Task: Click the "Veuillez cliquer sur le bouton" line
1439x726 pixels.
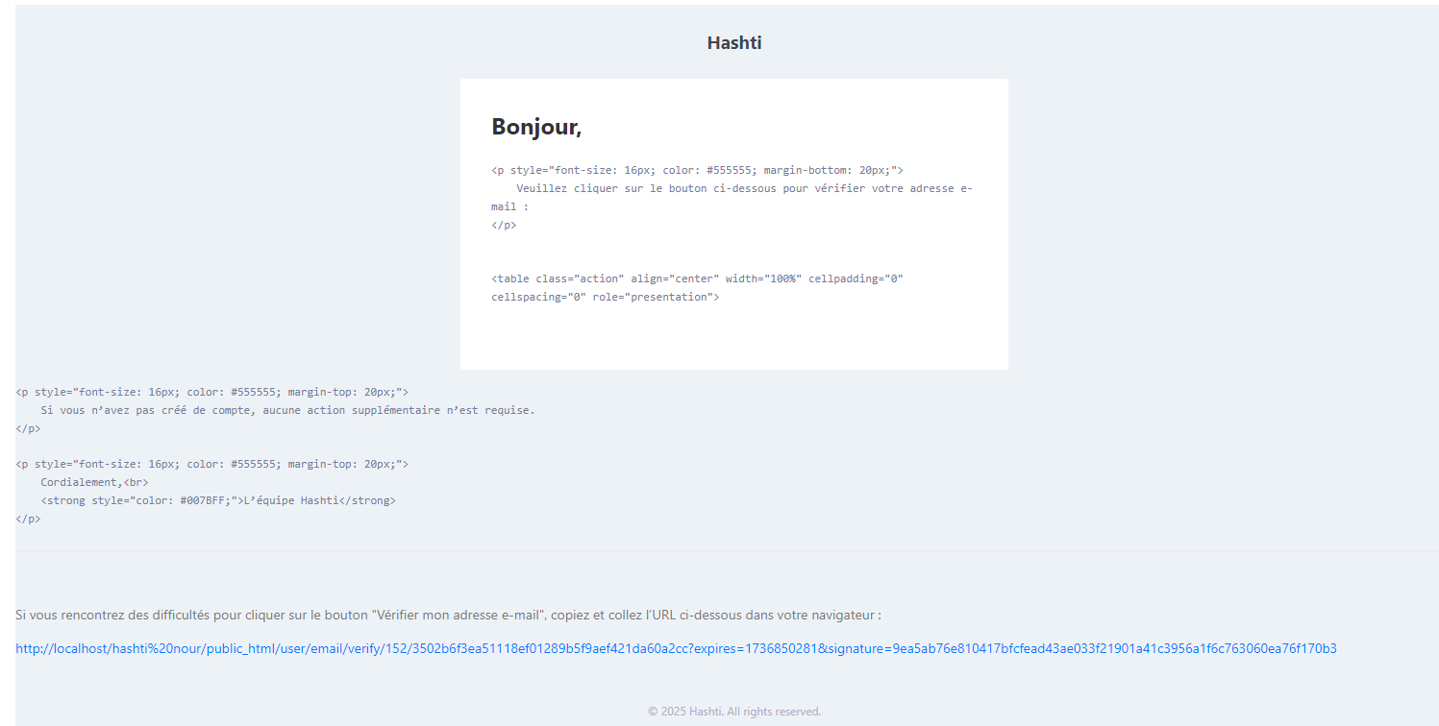Action: pos(743,188)
